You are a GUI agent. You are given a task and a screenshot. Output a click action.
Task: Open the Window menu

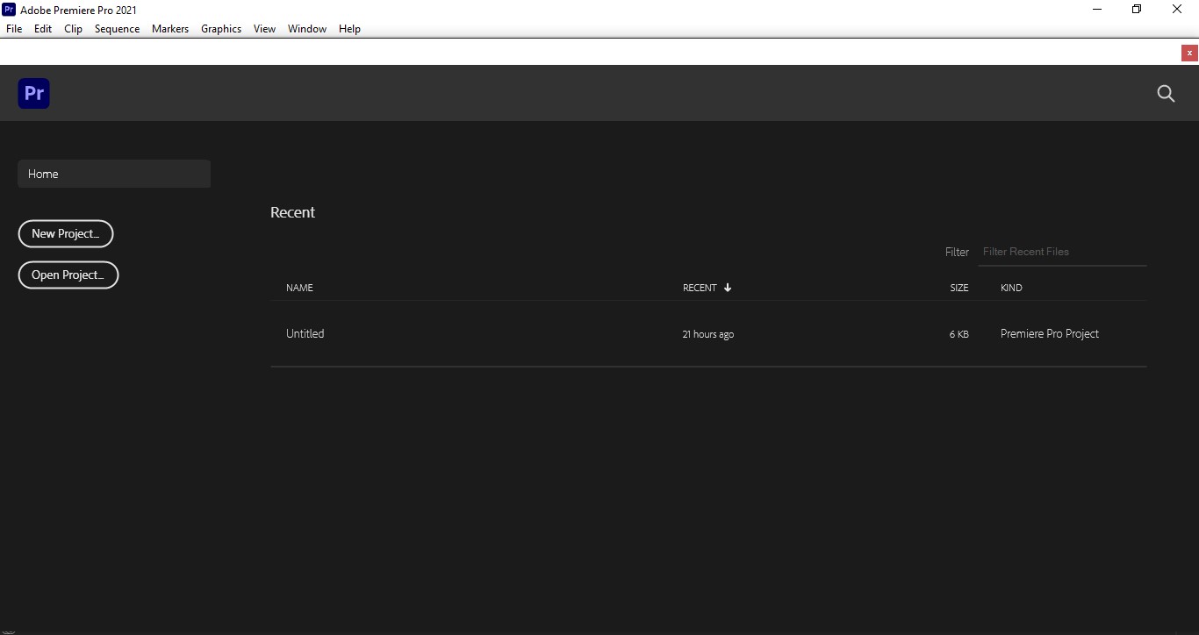[x=307, y=29]
